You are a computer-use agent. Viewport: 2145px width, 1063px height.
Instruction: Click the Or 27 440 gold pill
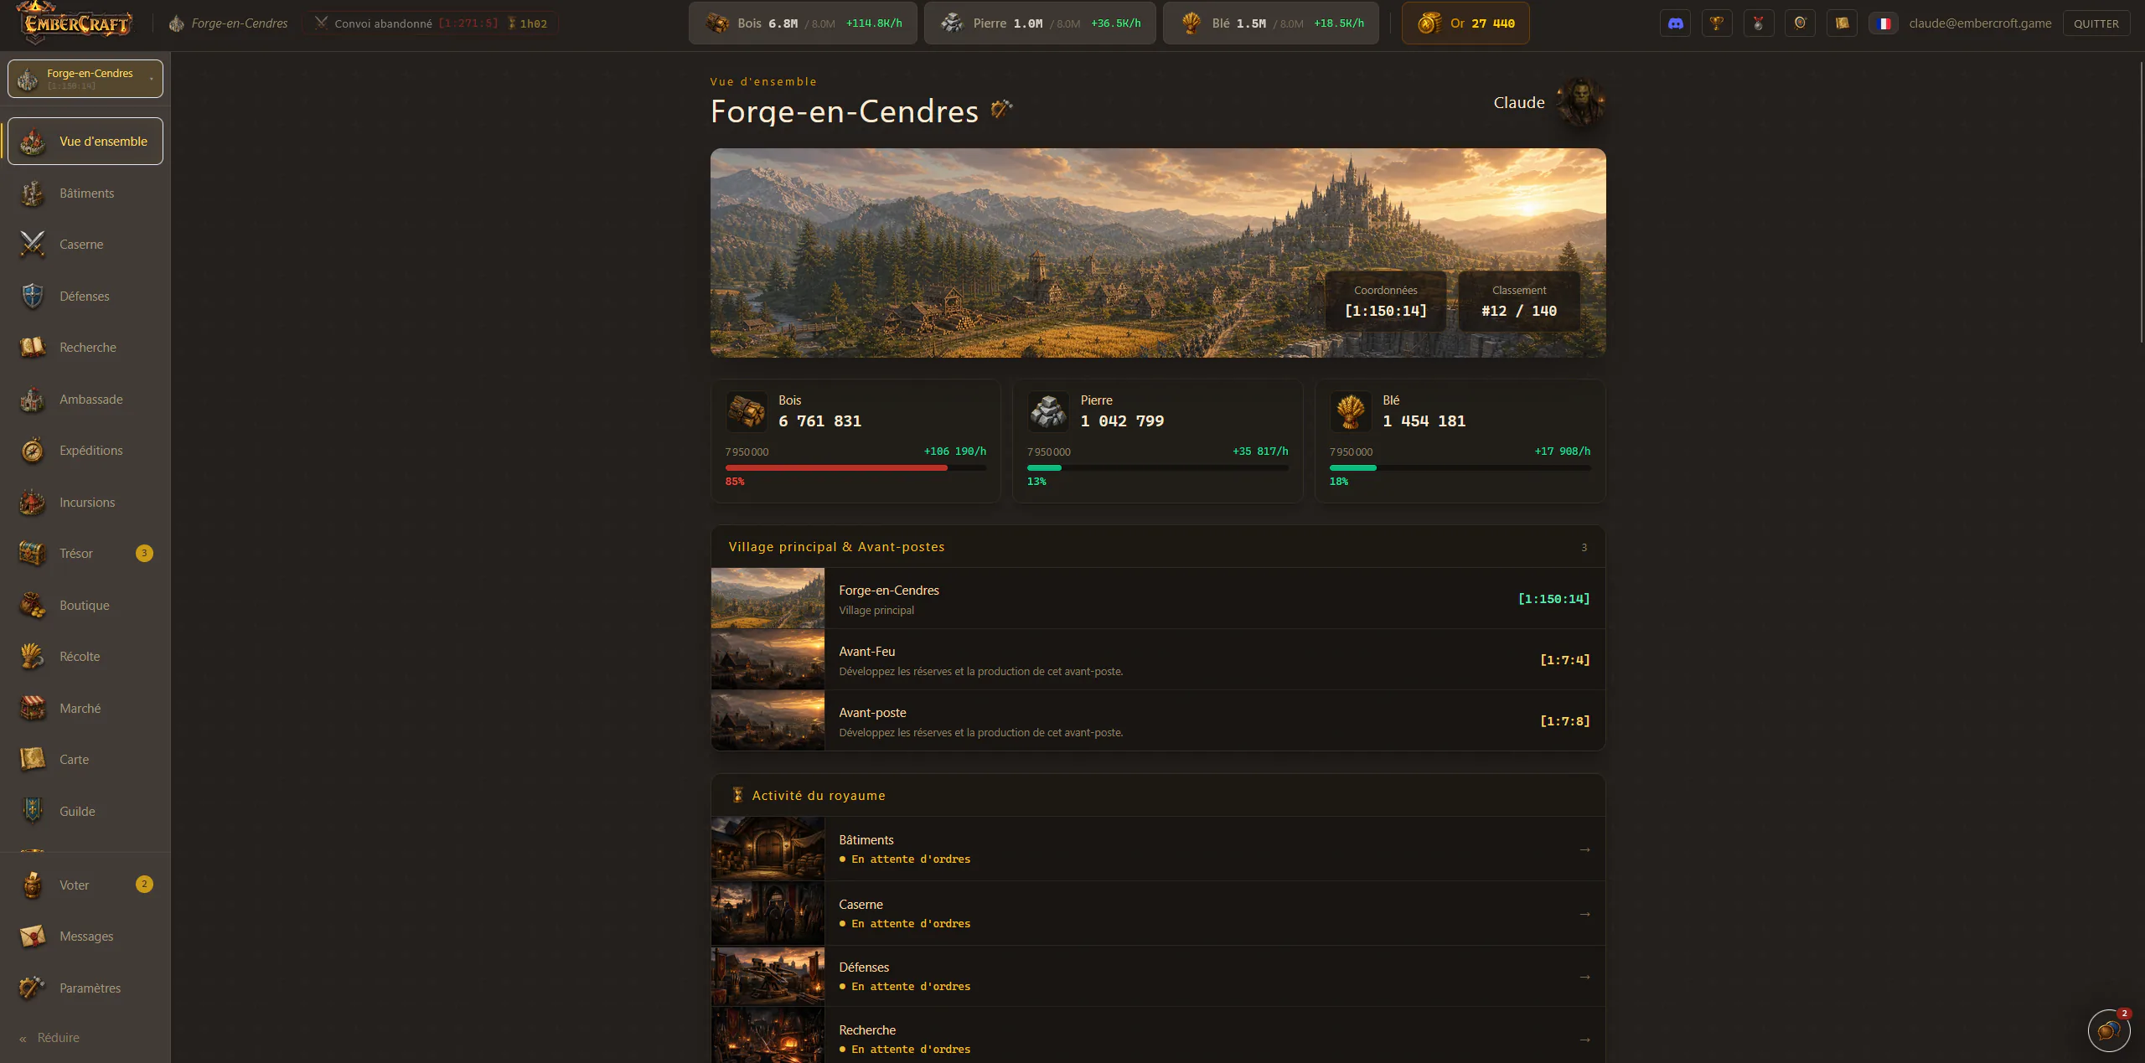(x=1465, y=23)
